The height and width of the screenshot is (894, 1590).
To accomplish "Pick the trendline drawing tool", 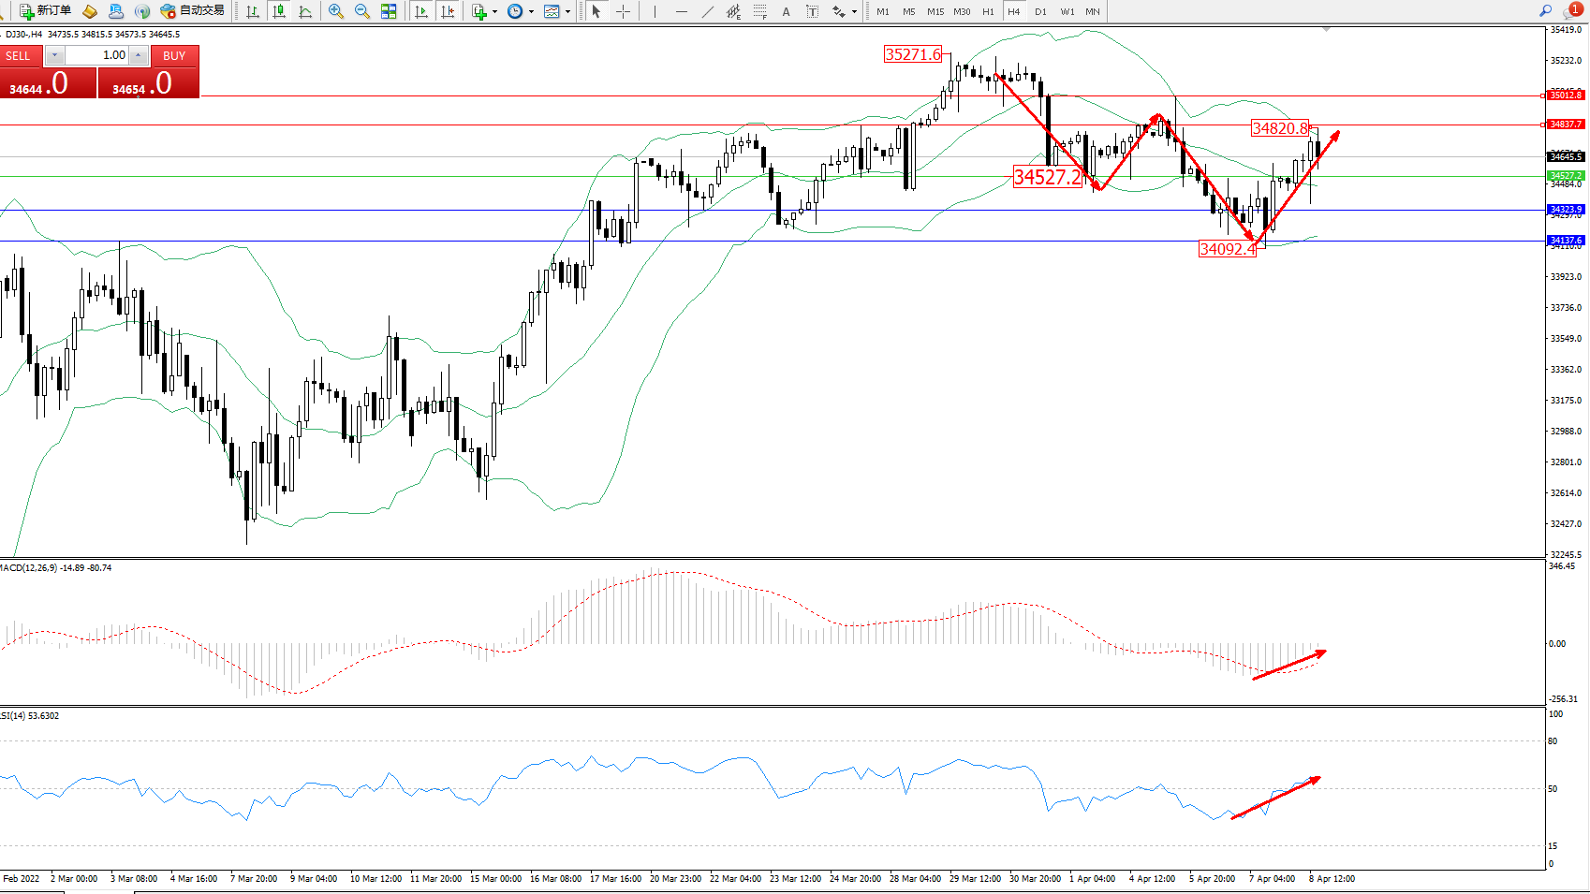I will 708,11.
